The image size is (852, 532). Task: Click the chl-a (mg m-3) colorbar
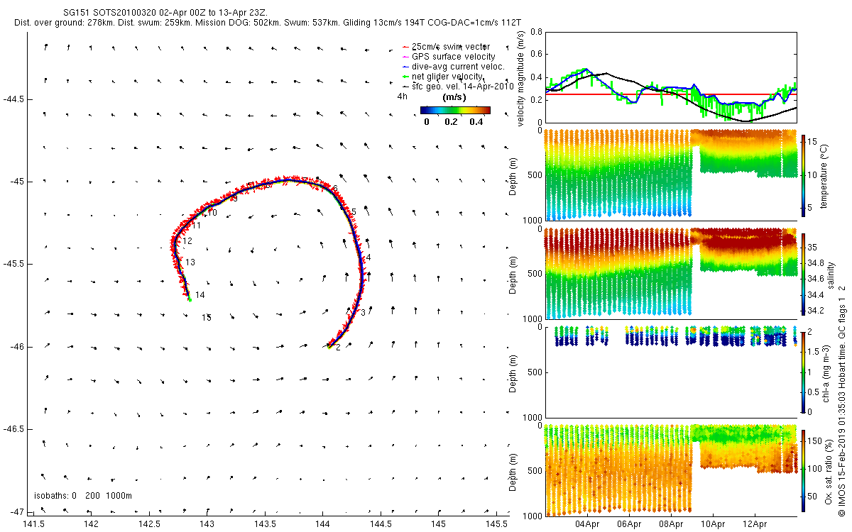(x=804, y=372)
